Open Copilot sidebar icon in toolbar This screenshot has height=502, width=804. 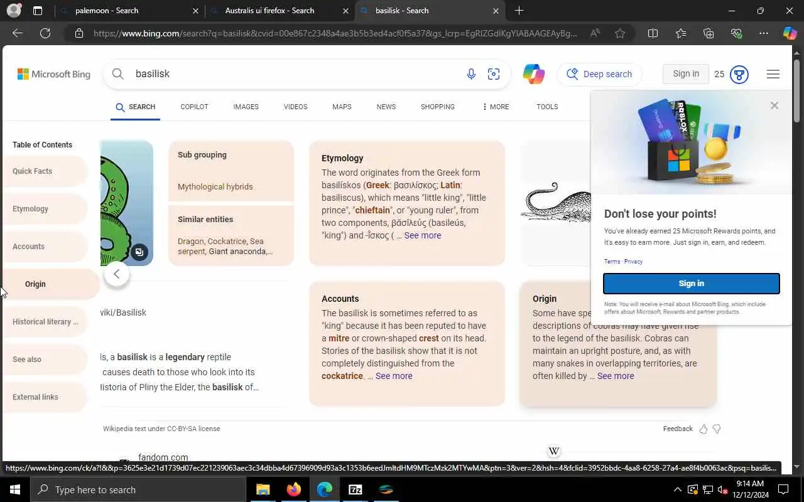tap(790, 33)
